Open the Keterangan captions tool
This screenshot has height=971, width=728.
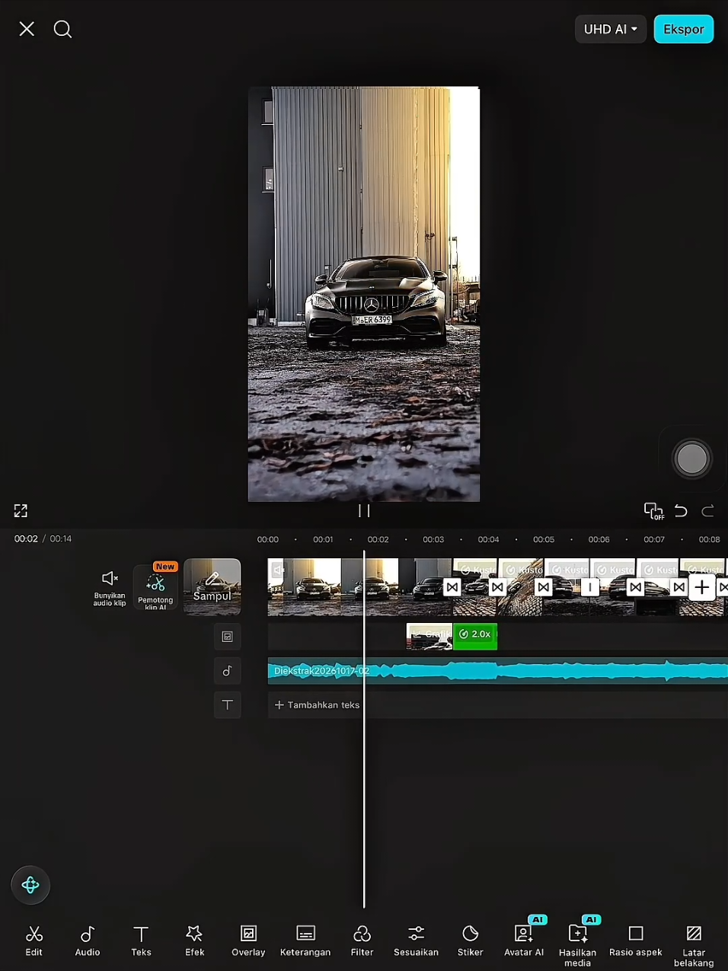point(305,941)
